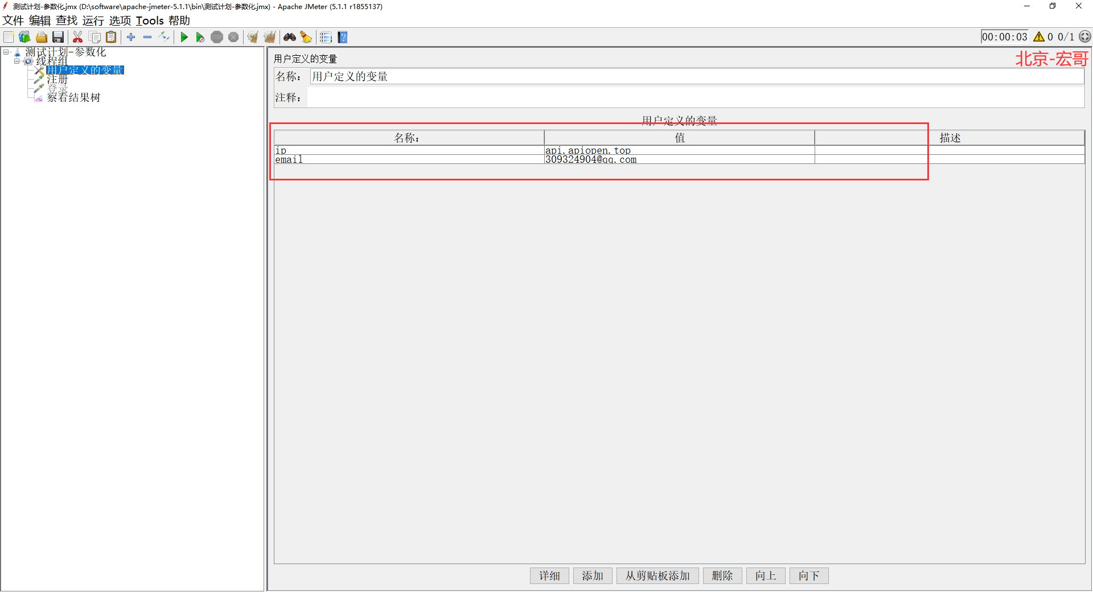Toggle enable/disable of selected element icon
The height and width of the screenshot is (592, 1093).
[x=165, y=37]
